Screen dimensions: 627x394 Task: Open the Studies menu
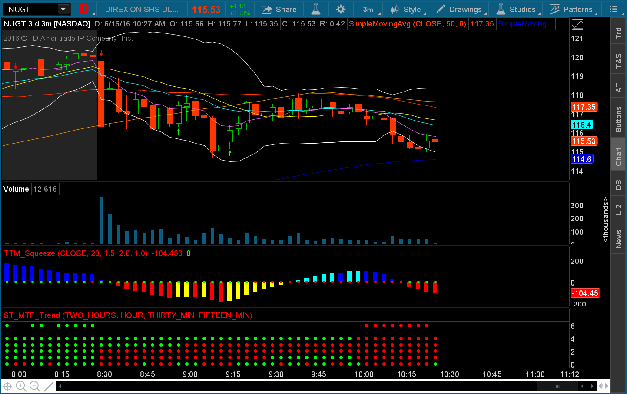point(517,9)
